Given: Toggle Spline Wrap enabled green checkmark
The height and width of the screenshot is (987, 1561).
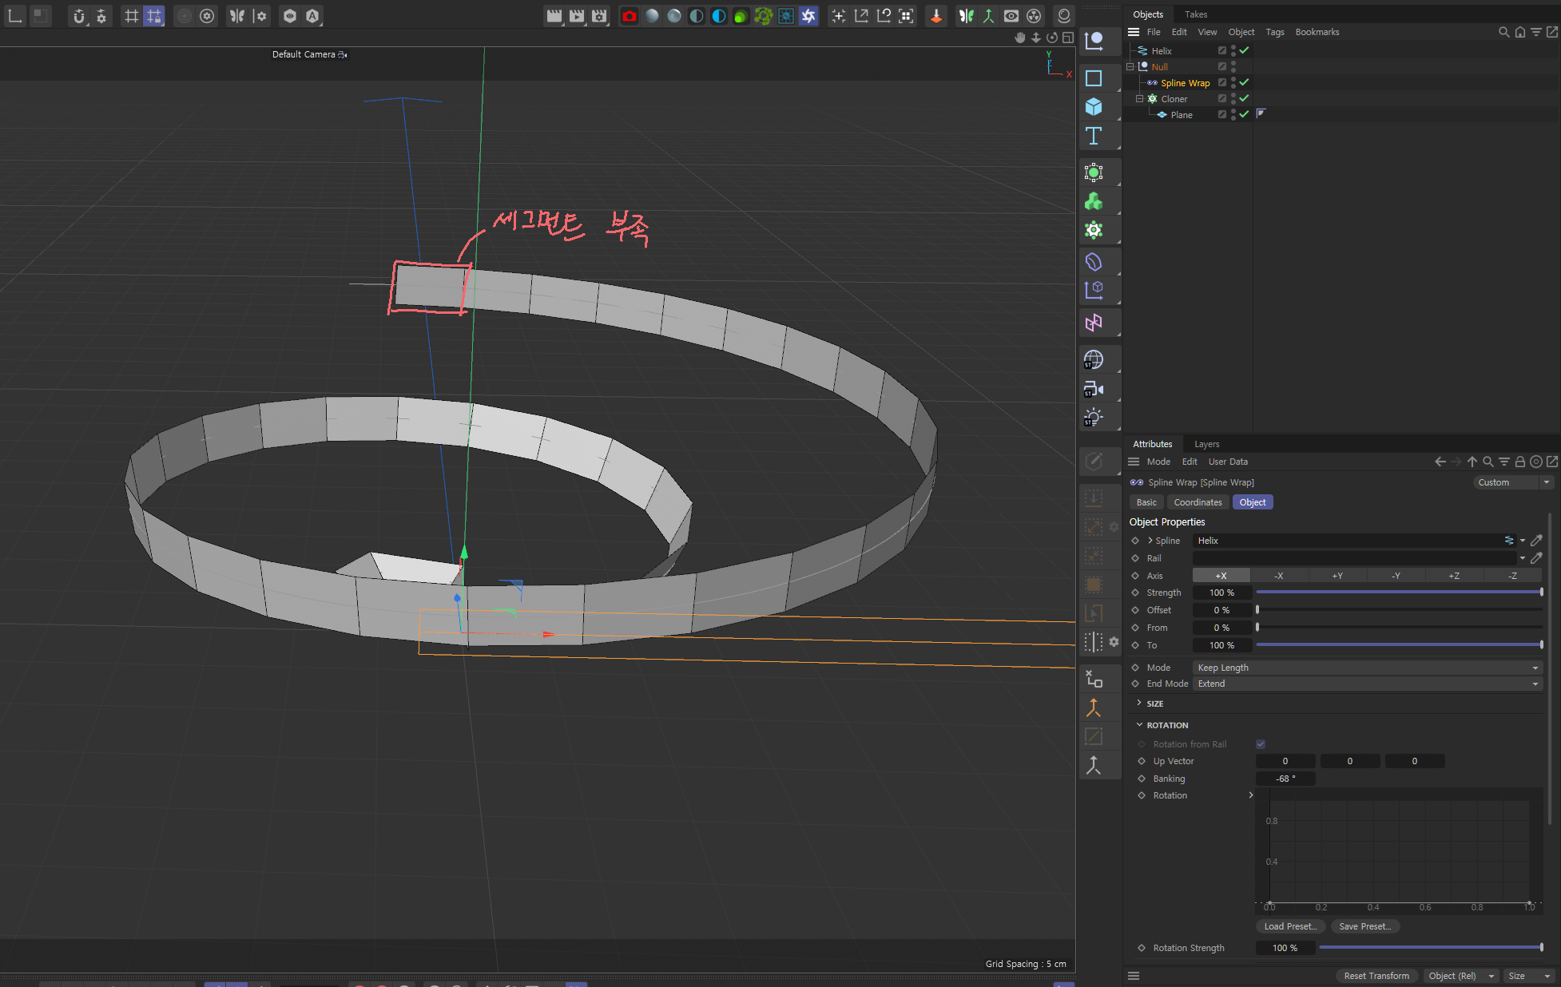Looking at the screenshot, I should tap(1245, 82).
